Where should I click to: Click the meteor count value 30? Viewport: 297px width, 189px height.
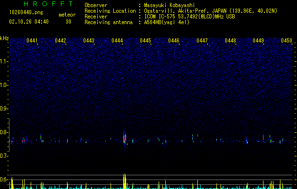coord(68,22)
